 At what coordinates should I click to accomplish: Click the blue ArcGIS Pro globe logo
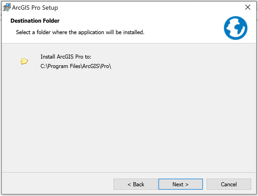point(236,28)
